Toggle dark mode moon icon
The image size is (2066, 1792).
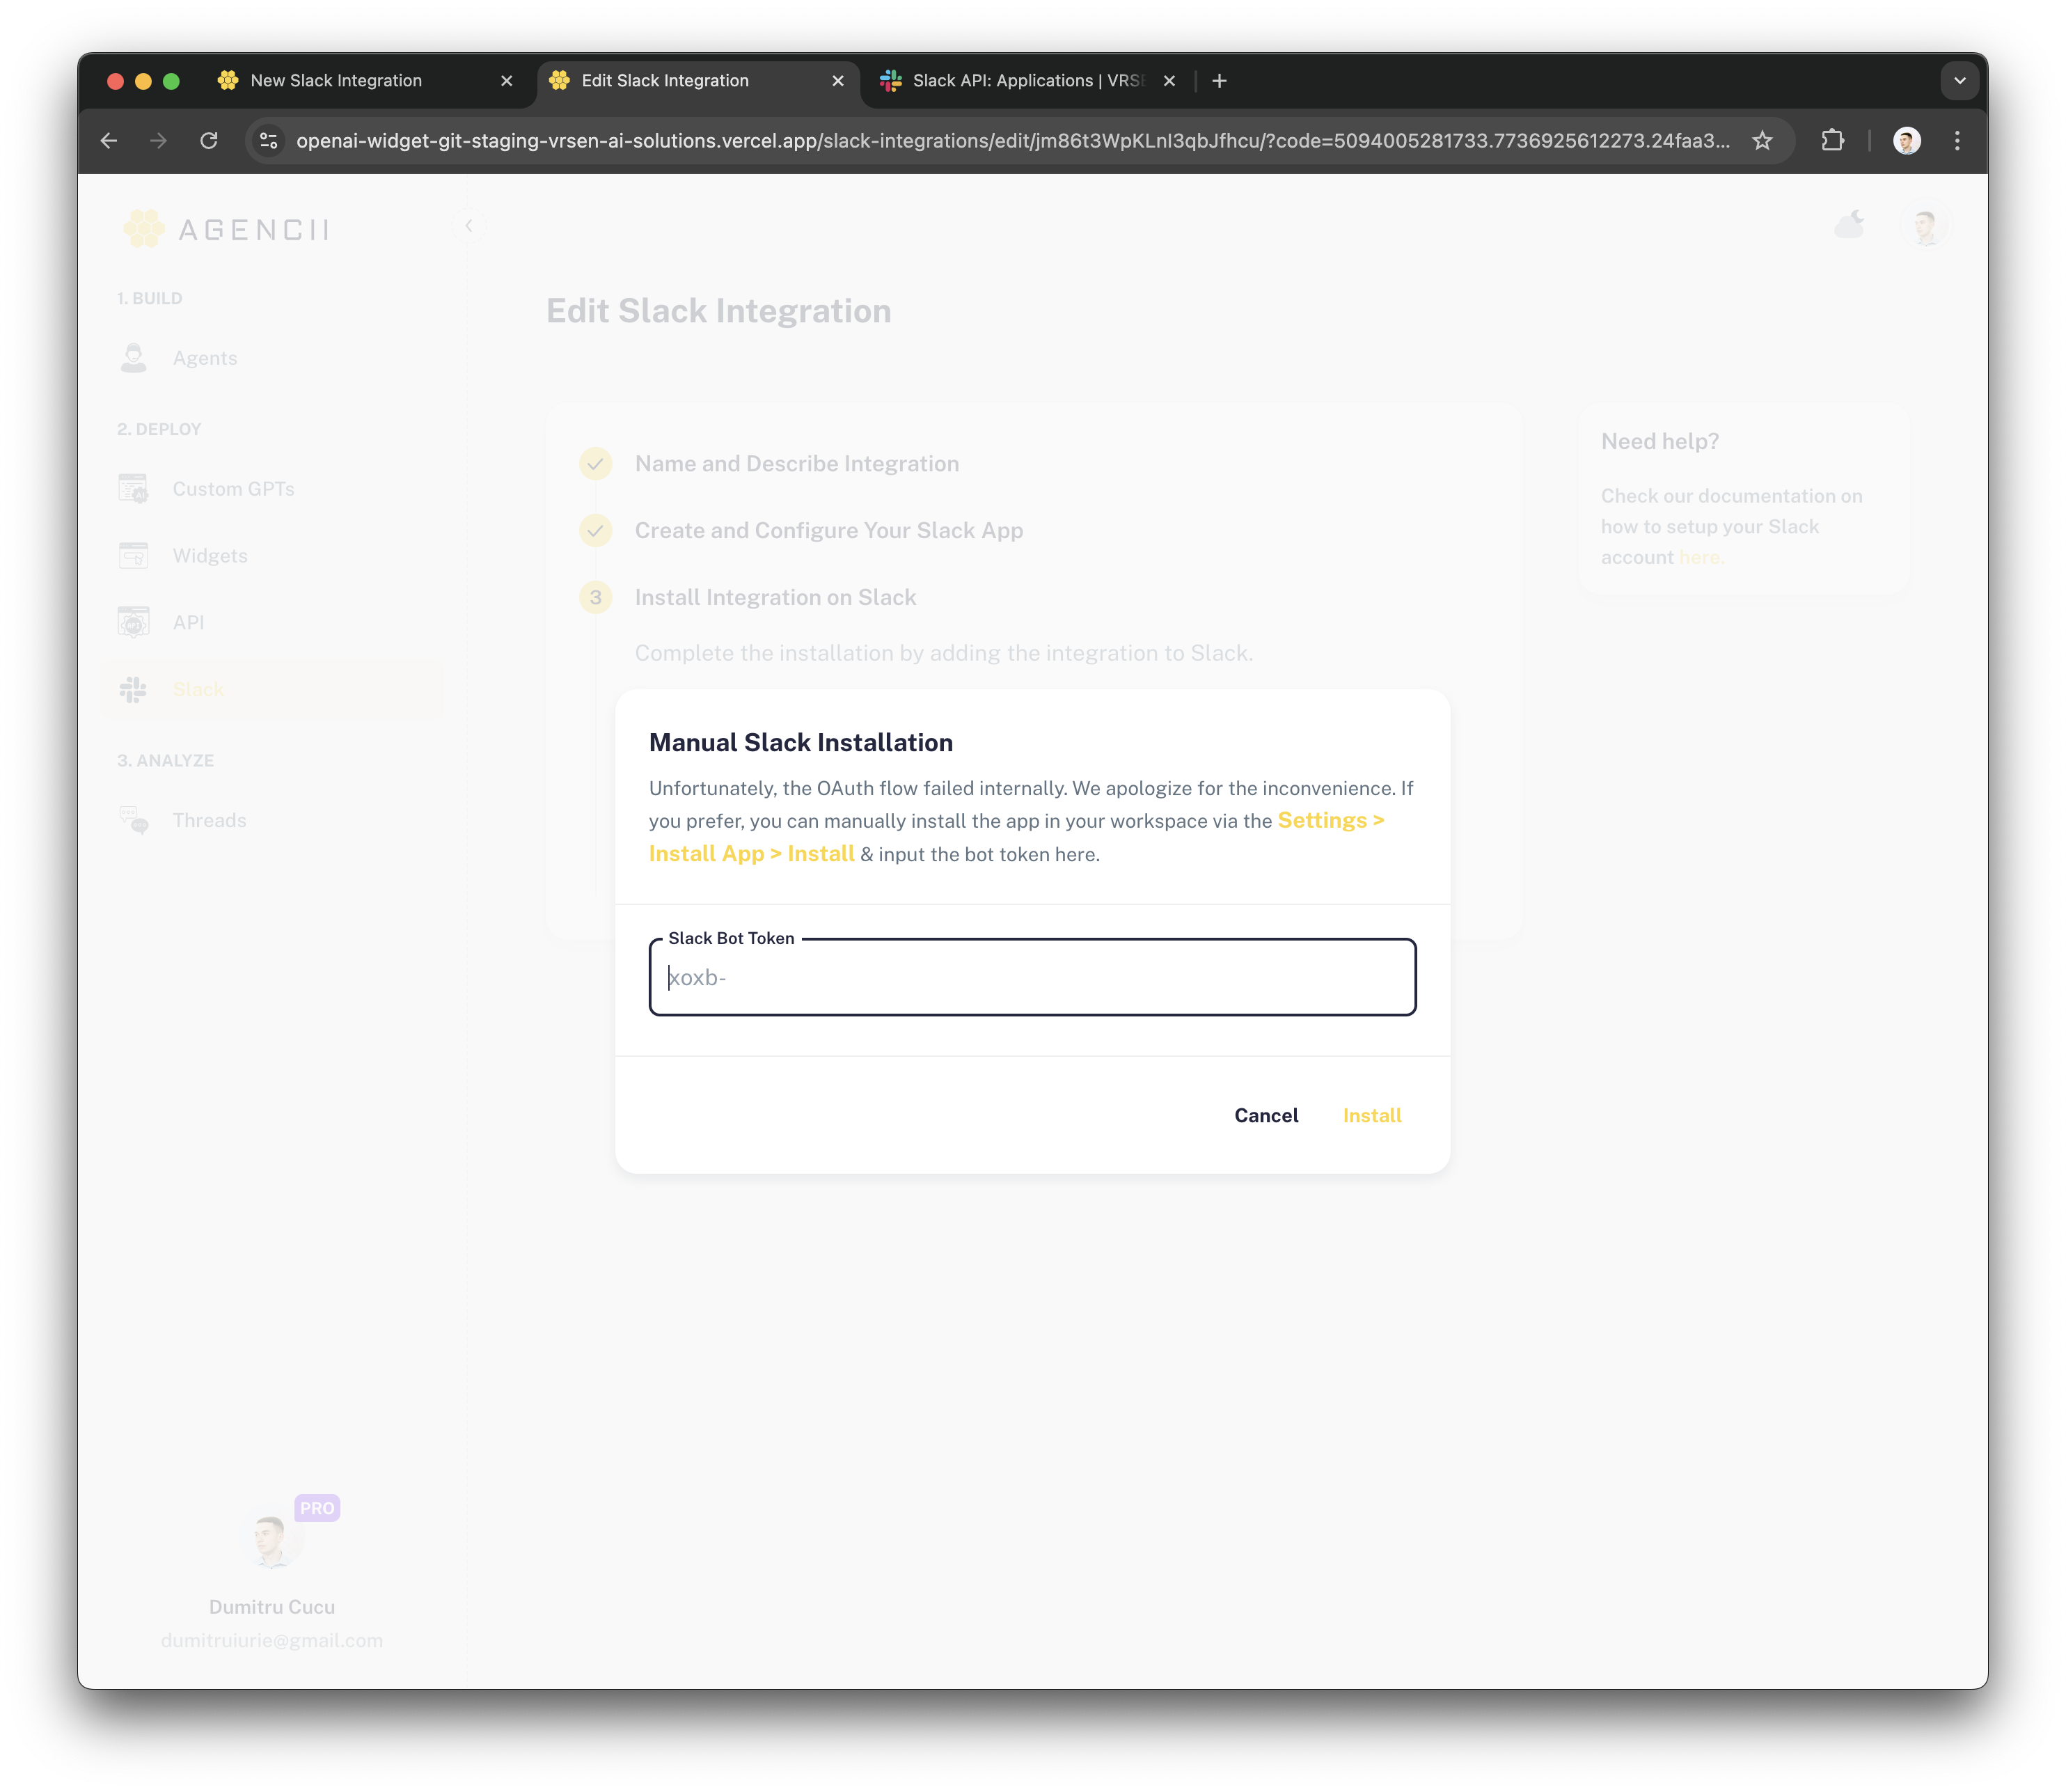coord(1849,225)
